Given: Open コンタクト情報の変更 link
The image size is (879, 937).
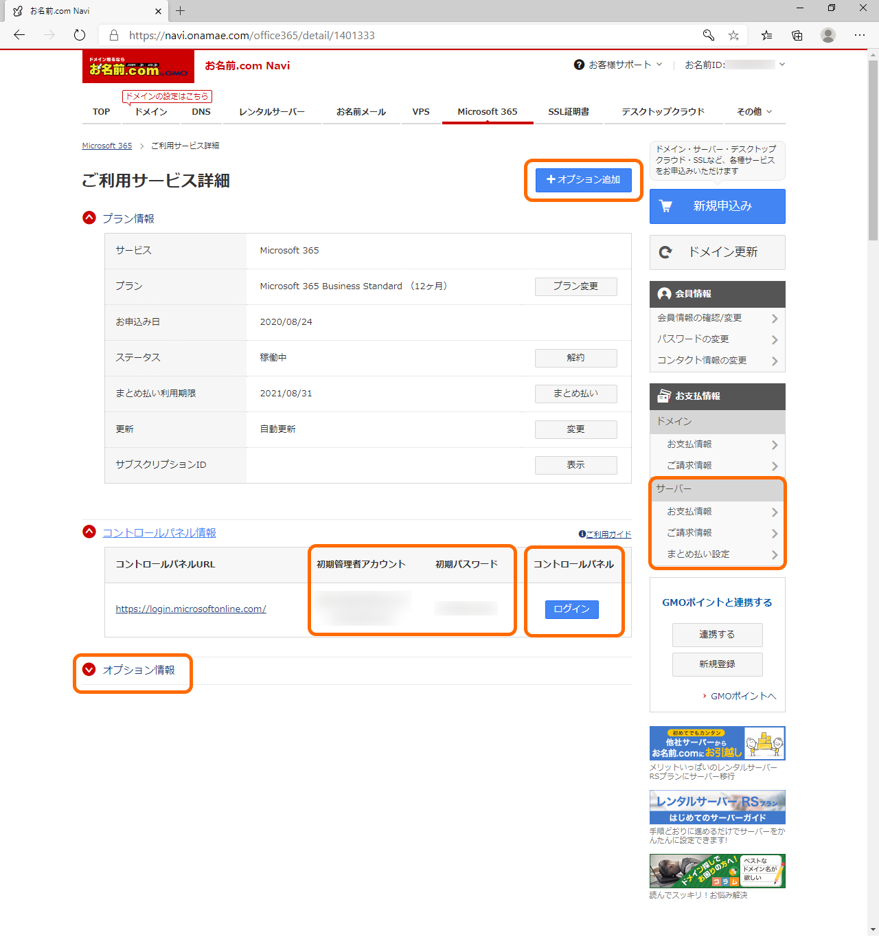Looking at the screenshot, I should (x=717, y=361).
